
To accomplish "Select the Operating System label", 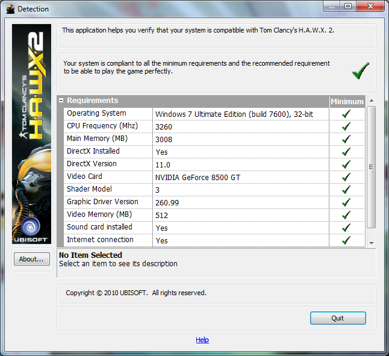I will pyautogui.click(x=96, y=113).
